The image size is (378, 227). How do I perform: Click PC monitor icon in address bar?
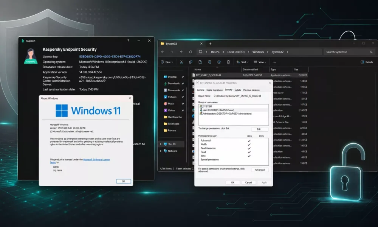click(x=200, y=52)
